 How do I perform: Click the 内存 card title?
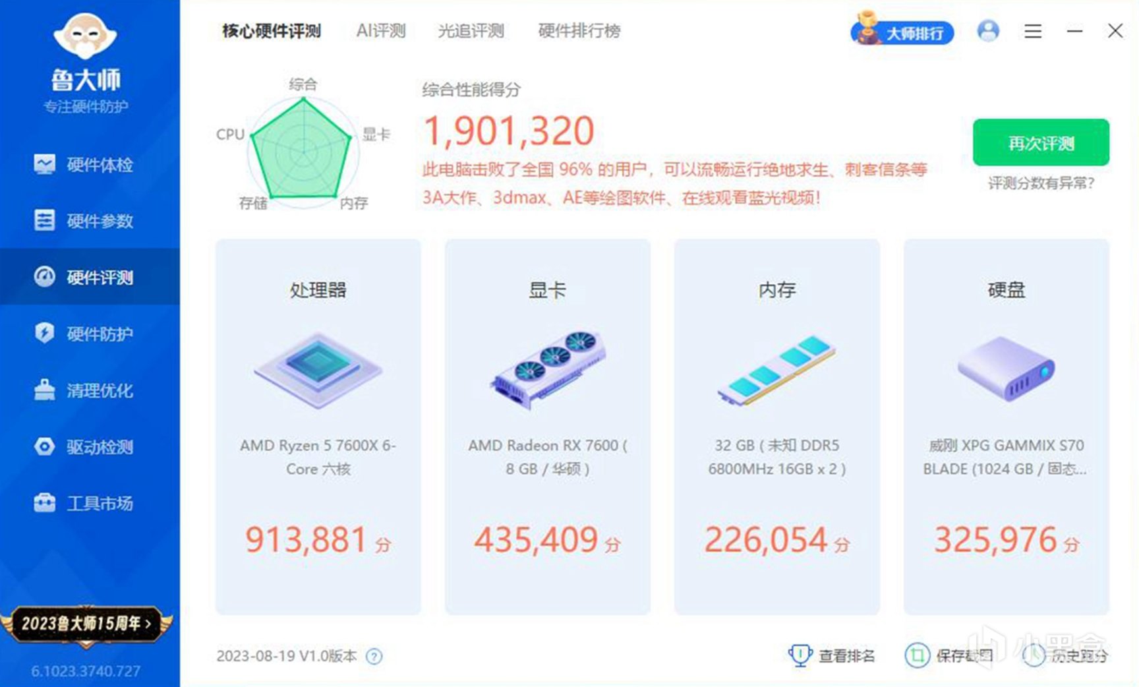coord(777,290)
